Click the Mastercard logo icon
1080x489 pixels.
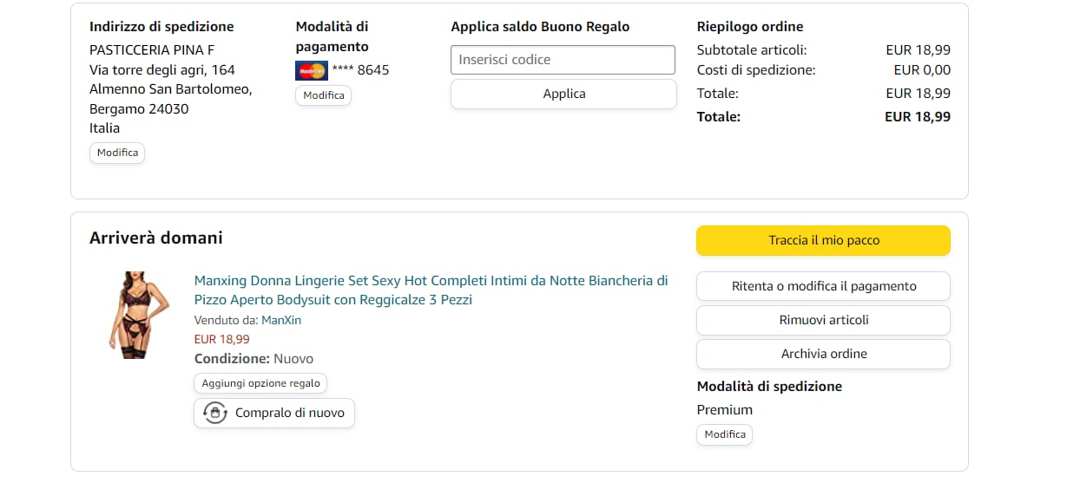[x=311, y=70]
